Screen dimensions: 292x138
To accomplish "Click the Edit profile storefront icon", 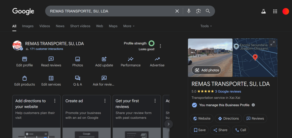I will click(25, 59).
